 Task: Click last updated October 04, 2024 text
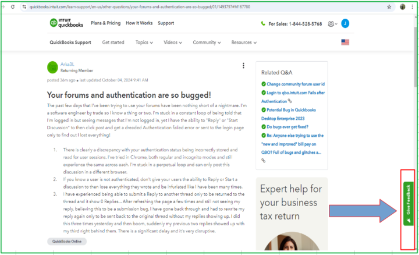tap(114, 80)
